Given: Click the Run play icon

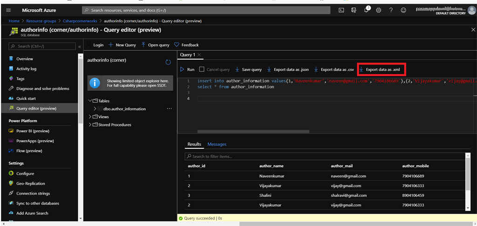Looking at the screenshot, I should [182, 70].
